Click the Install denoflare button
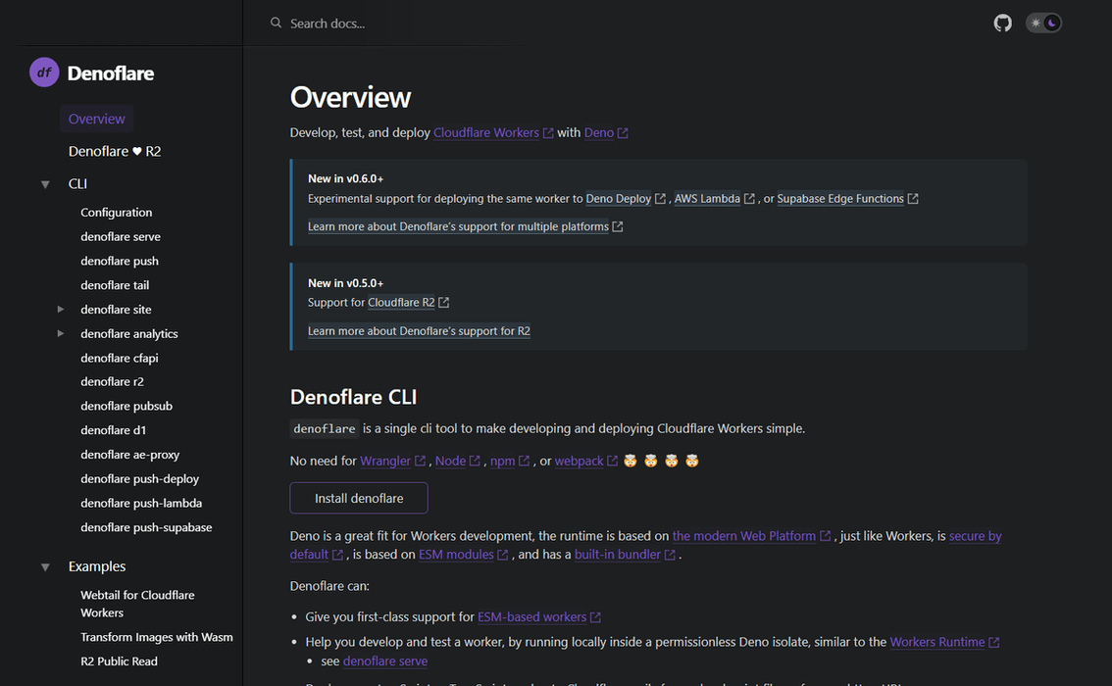Viewport: 1112px width, 686px height. (359, 498)
